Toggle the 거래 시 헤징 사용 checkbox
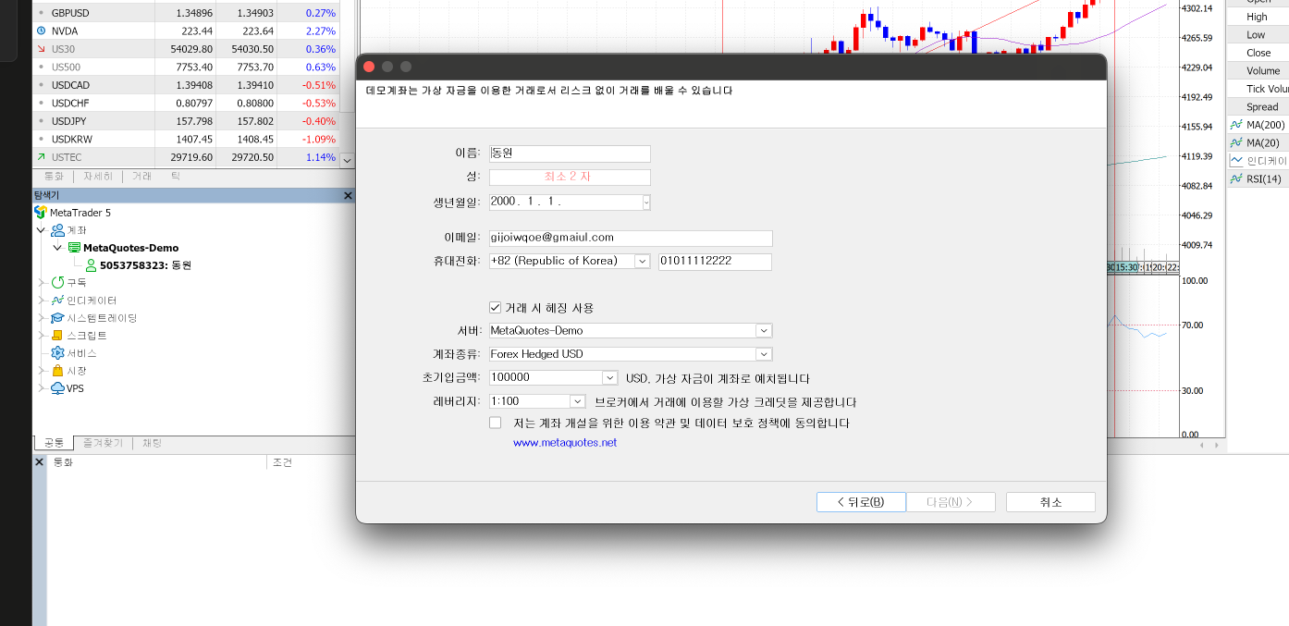The width and height of the screenshot is (1289, 626). pyautogui.click(x=495, y=308)
